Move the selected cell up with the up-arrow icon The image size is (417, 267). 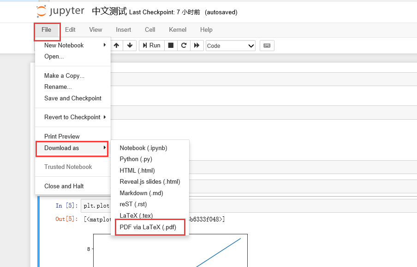[x=116, y=45]
